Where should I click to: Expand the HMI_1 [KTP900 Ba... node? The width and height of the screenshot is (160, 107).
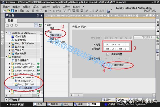(x=9, y=43)
